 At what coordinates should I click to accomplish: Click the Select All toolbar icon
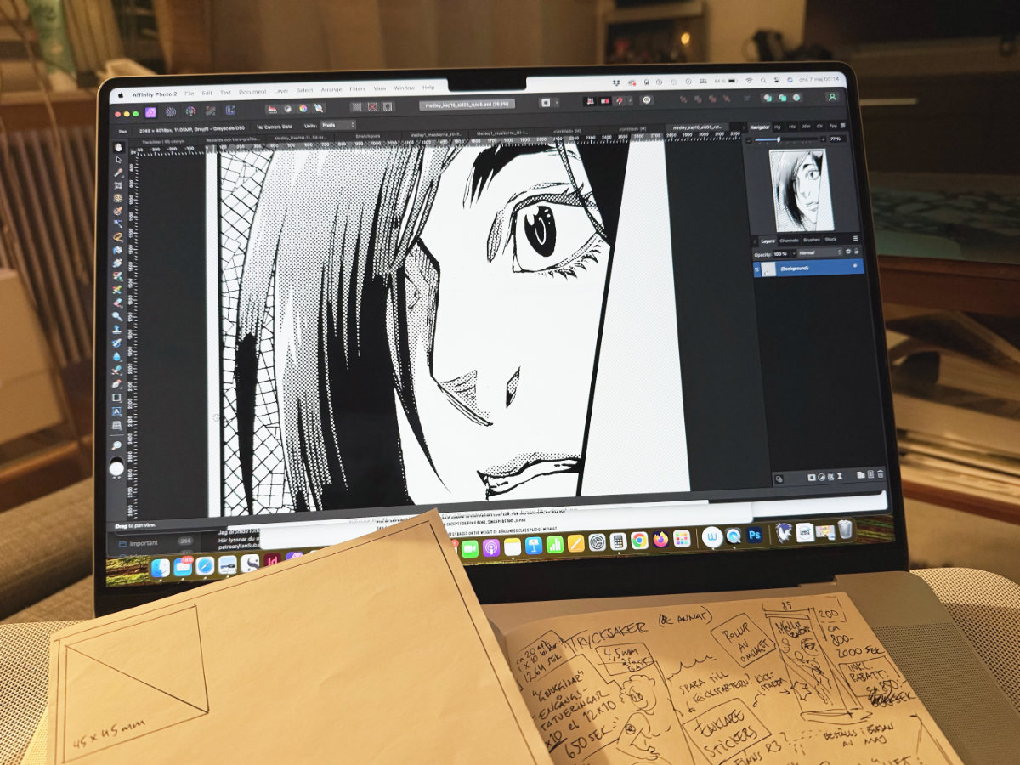(356, 107)
